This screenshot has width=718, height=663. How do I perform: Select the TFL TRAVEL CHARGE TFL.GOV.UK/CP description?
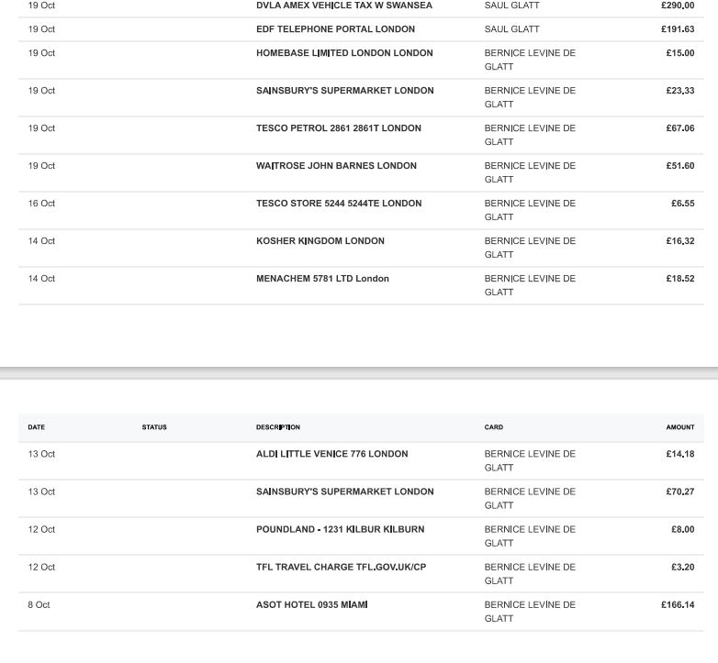coord(342,567)
